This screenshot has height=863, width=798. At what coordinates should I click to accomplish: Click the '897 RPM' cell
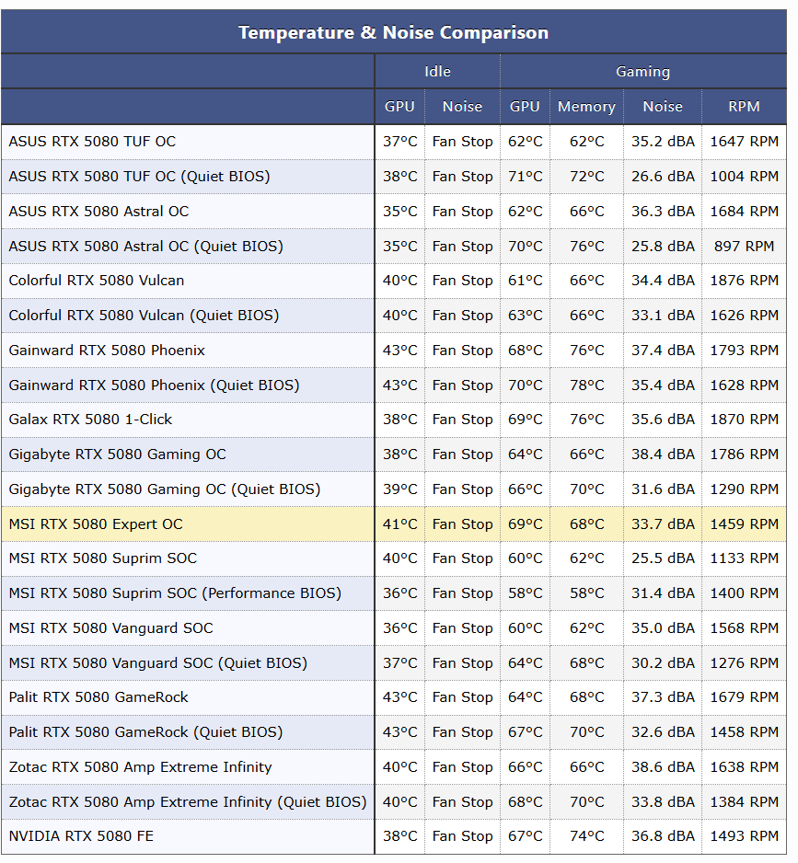[744, 246]
